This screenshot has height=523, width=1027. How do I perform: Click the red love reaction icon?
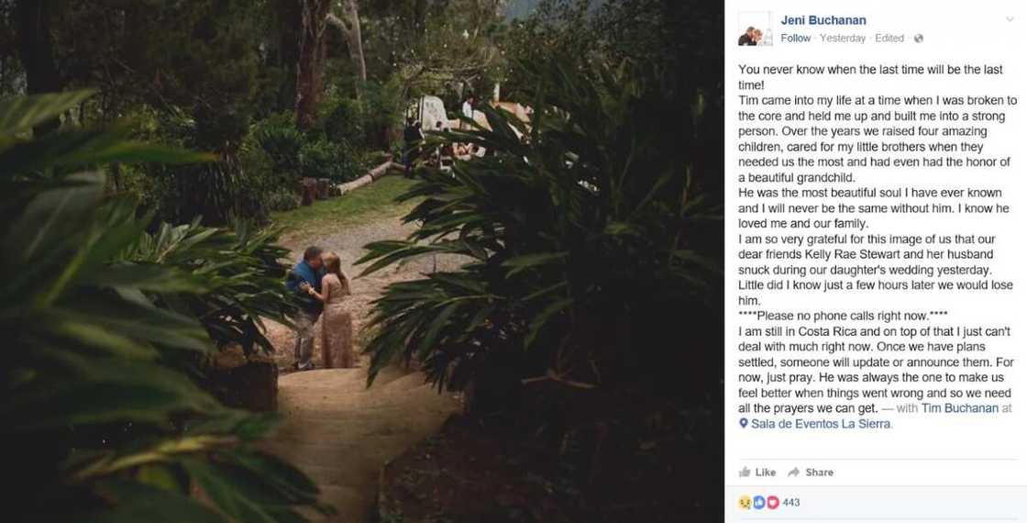coord(772,502)
